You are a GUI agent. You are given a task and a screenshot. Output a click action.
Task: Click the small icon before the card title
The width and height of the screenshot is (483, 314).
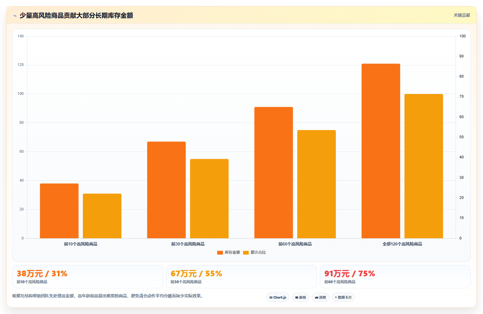tap(15, 16)
